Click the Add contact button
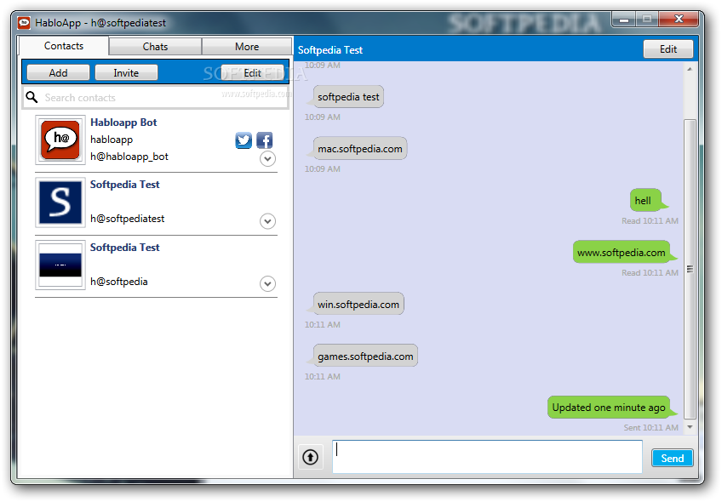 coord(58,72)
